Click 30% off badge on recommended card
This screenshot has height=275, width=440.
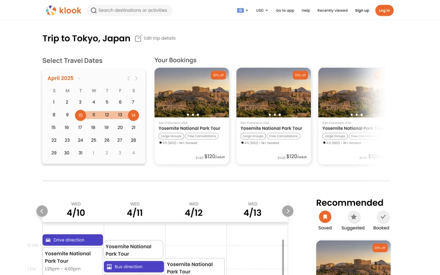pyautogui.click(x=380, y=248)
